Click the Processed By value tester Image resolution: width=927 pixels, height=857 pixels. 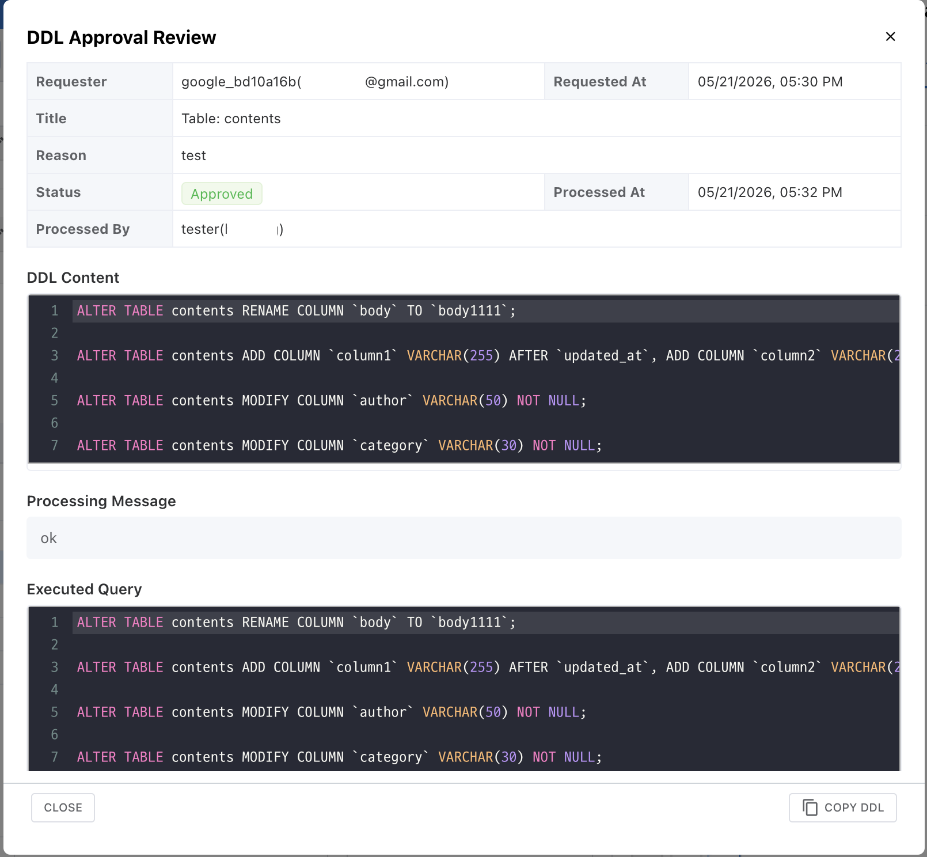point(232,229)
